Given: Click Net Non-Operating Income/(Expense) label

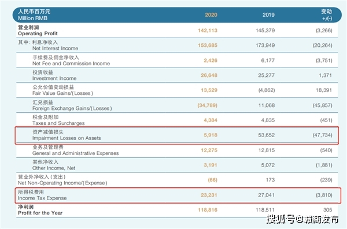Looking at the screenshot, I should tap(62, 183).
